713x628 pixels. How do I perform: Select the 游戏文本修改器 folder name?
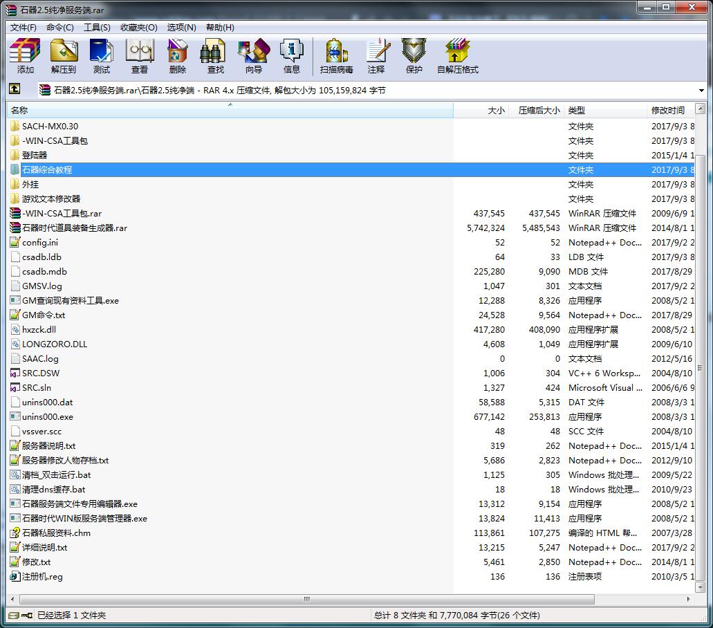tap(51, 198)
